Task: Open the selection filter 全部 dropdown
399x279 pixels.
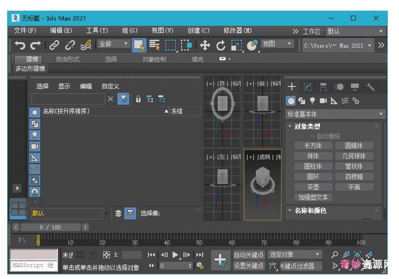Action: pos(113,44)
